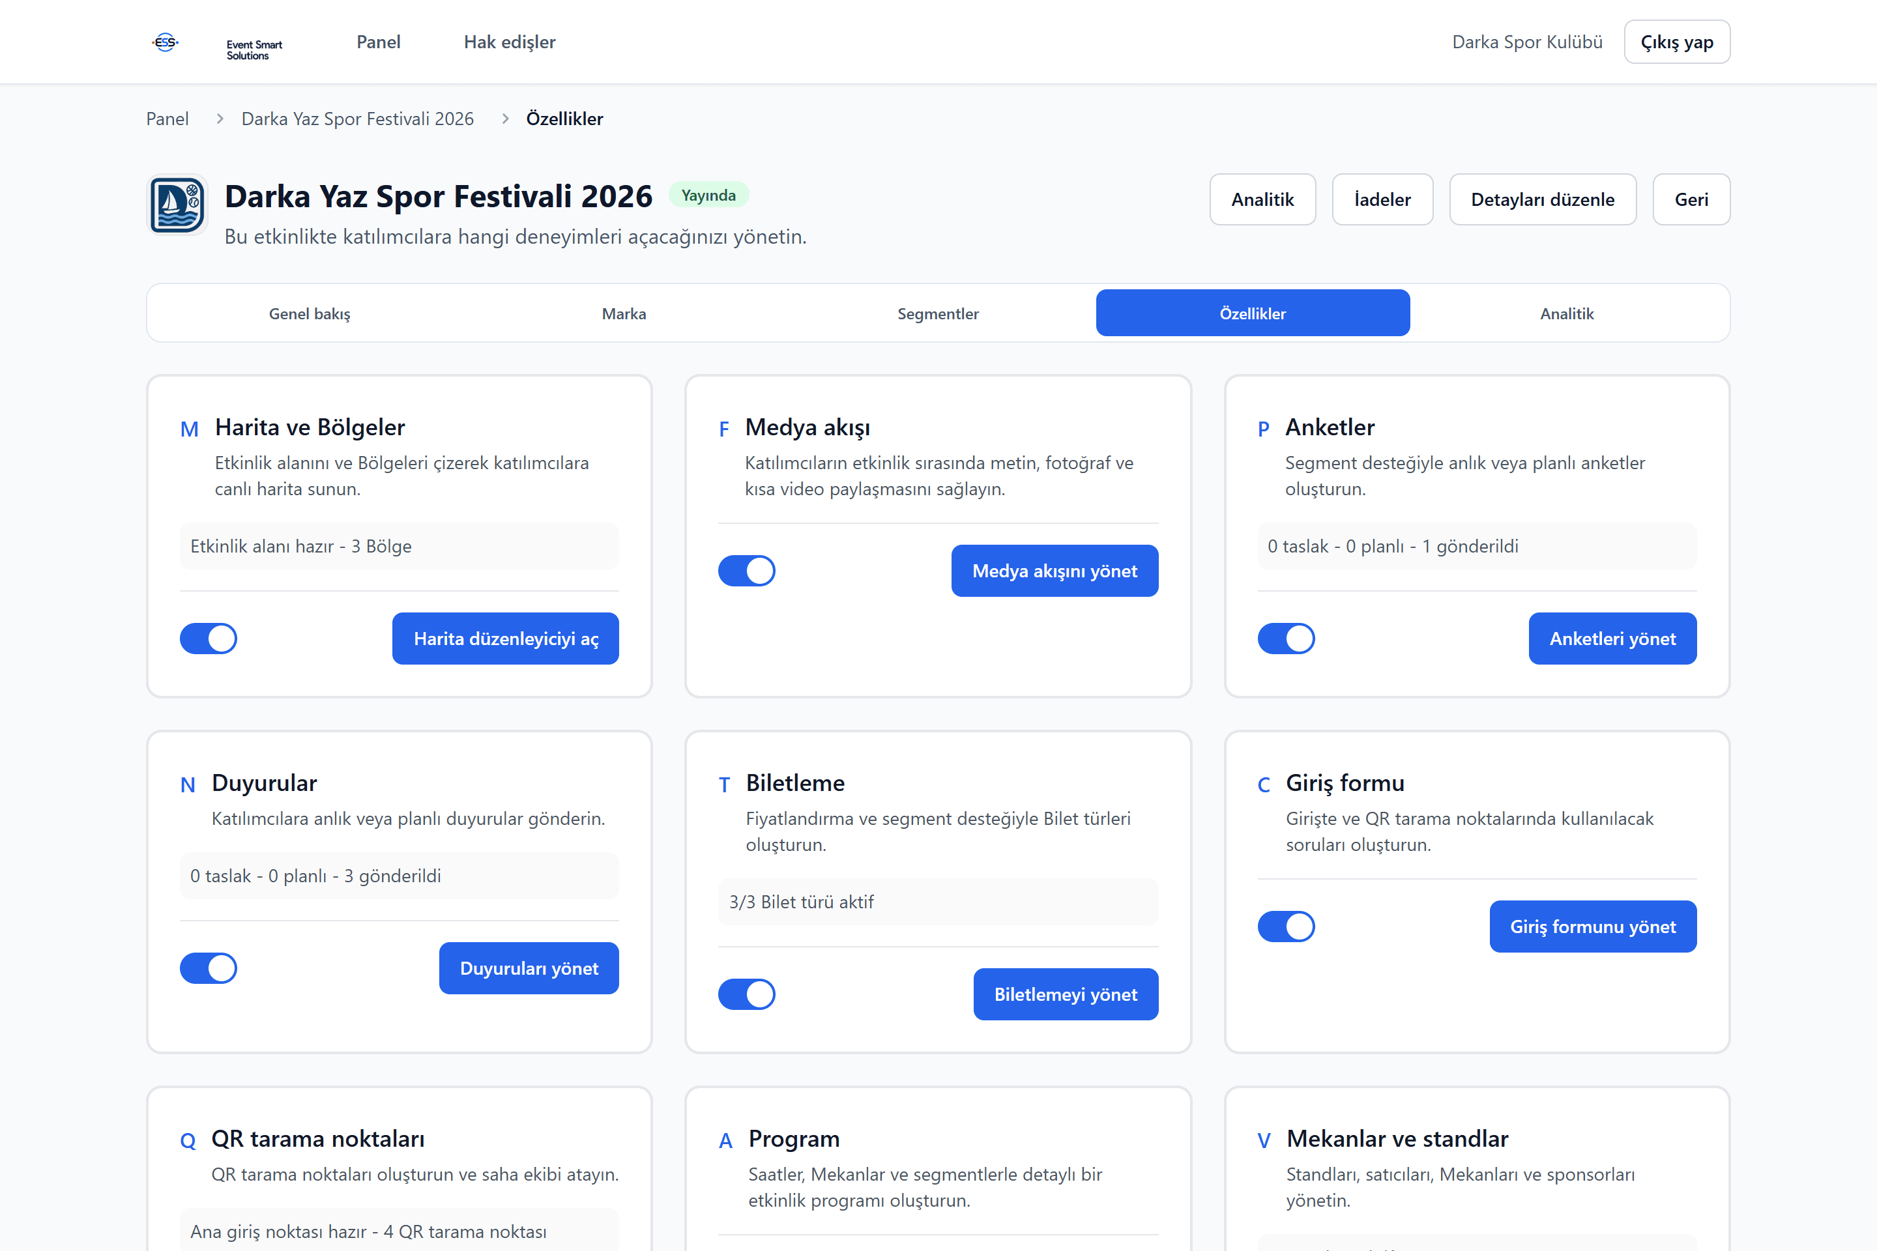The height and width of the screenshot is (1251, 1877).
Task: Turn off the Medya akışı toggle
Action: click(747, 571)
